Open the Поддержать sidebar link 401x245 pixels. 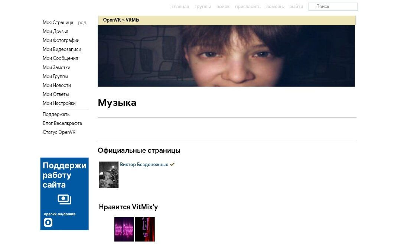56,115
